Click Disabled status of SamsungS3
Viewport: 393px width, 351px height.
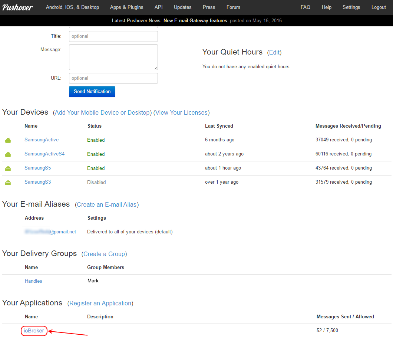(96, 183)
